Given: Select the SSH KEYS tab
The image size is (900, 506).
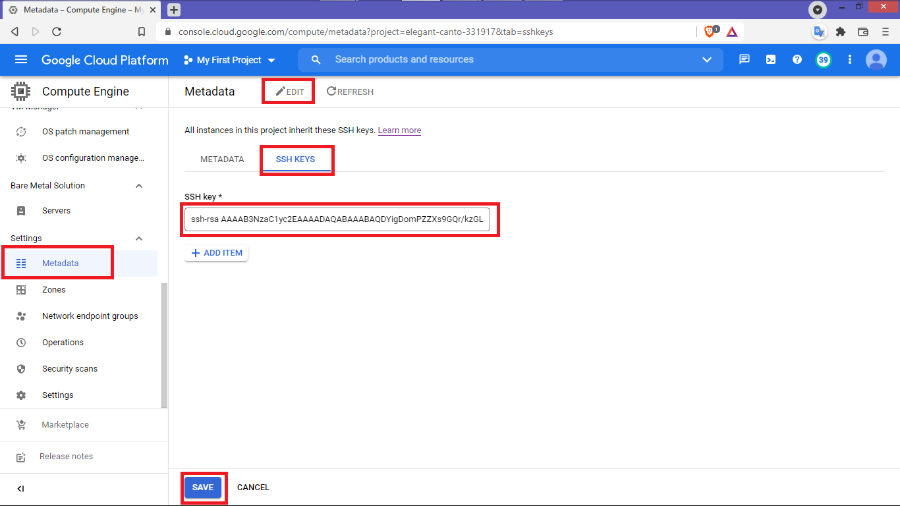Looking at the screenshot, I should (295, 159).
